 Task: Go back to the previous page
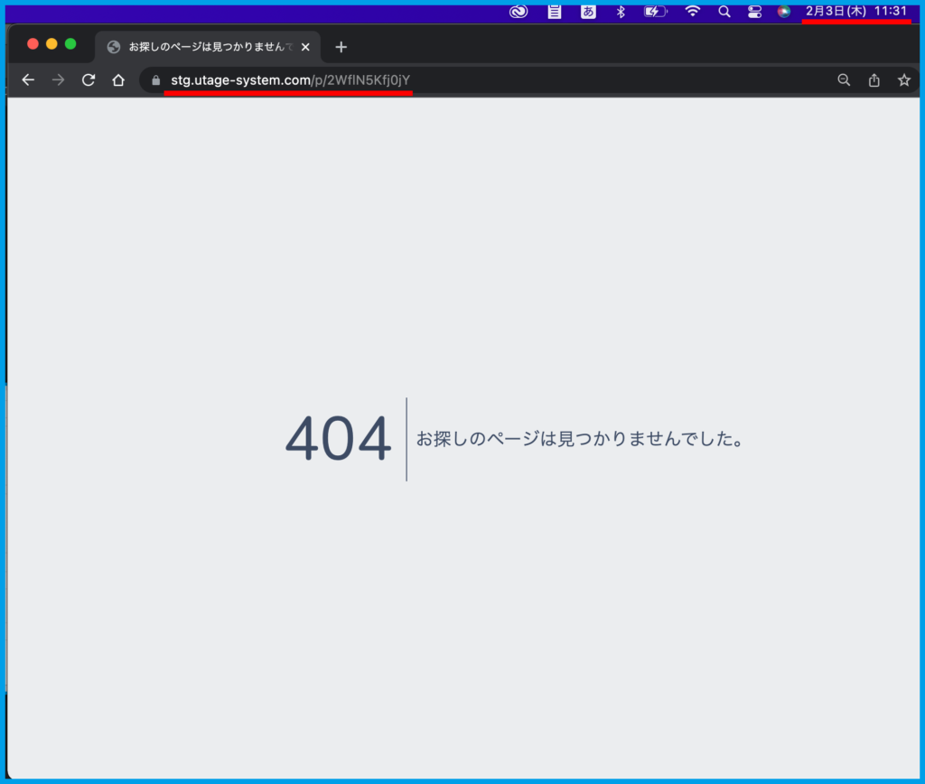[28, 80]
